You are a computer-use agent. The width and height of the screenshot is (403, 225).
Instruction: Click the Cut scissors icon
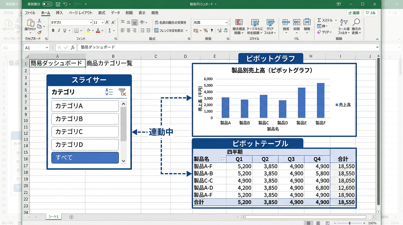pyautogui.click(x=39, y=21)
